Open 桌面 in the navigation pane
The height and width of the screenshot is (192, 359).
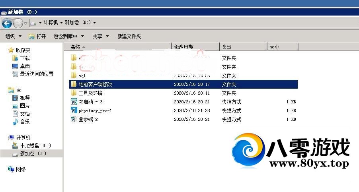pyautogui.click(x=25, y=66)
